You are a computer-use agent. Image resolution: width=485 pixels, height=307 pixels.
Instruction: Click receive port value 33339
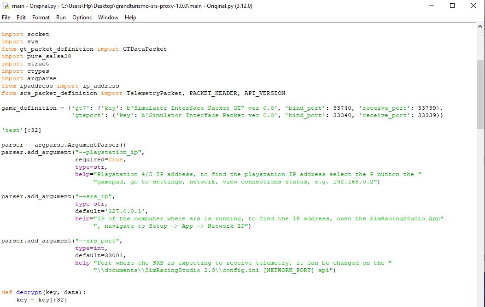click(x=427, y=115)
